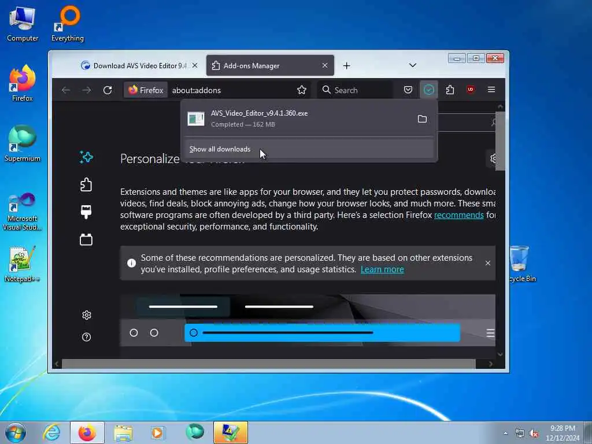The image size is (592, 444).
Task: Click Show all downloads
Action: pyautogui.click(x=309, y=149)
